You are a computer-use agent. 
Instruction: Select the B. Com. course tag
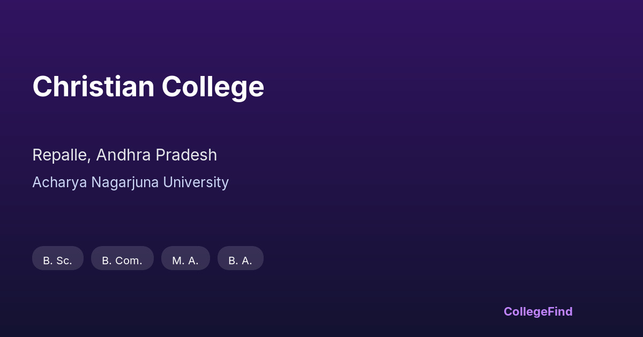point(122,261)
